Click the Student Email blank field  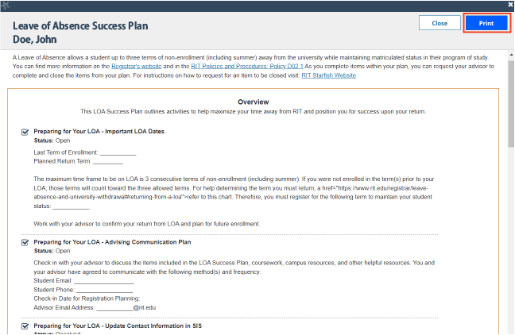tap(104, 280)
